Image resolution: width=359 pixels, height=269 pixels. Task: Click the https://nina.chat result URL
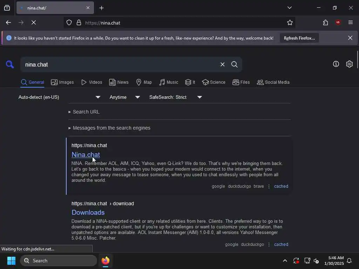tap(89, 145)
